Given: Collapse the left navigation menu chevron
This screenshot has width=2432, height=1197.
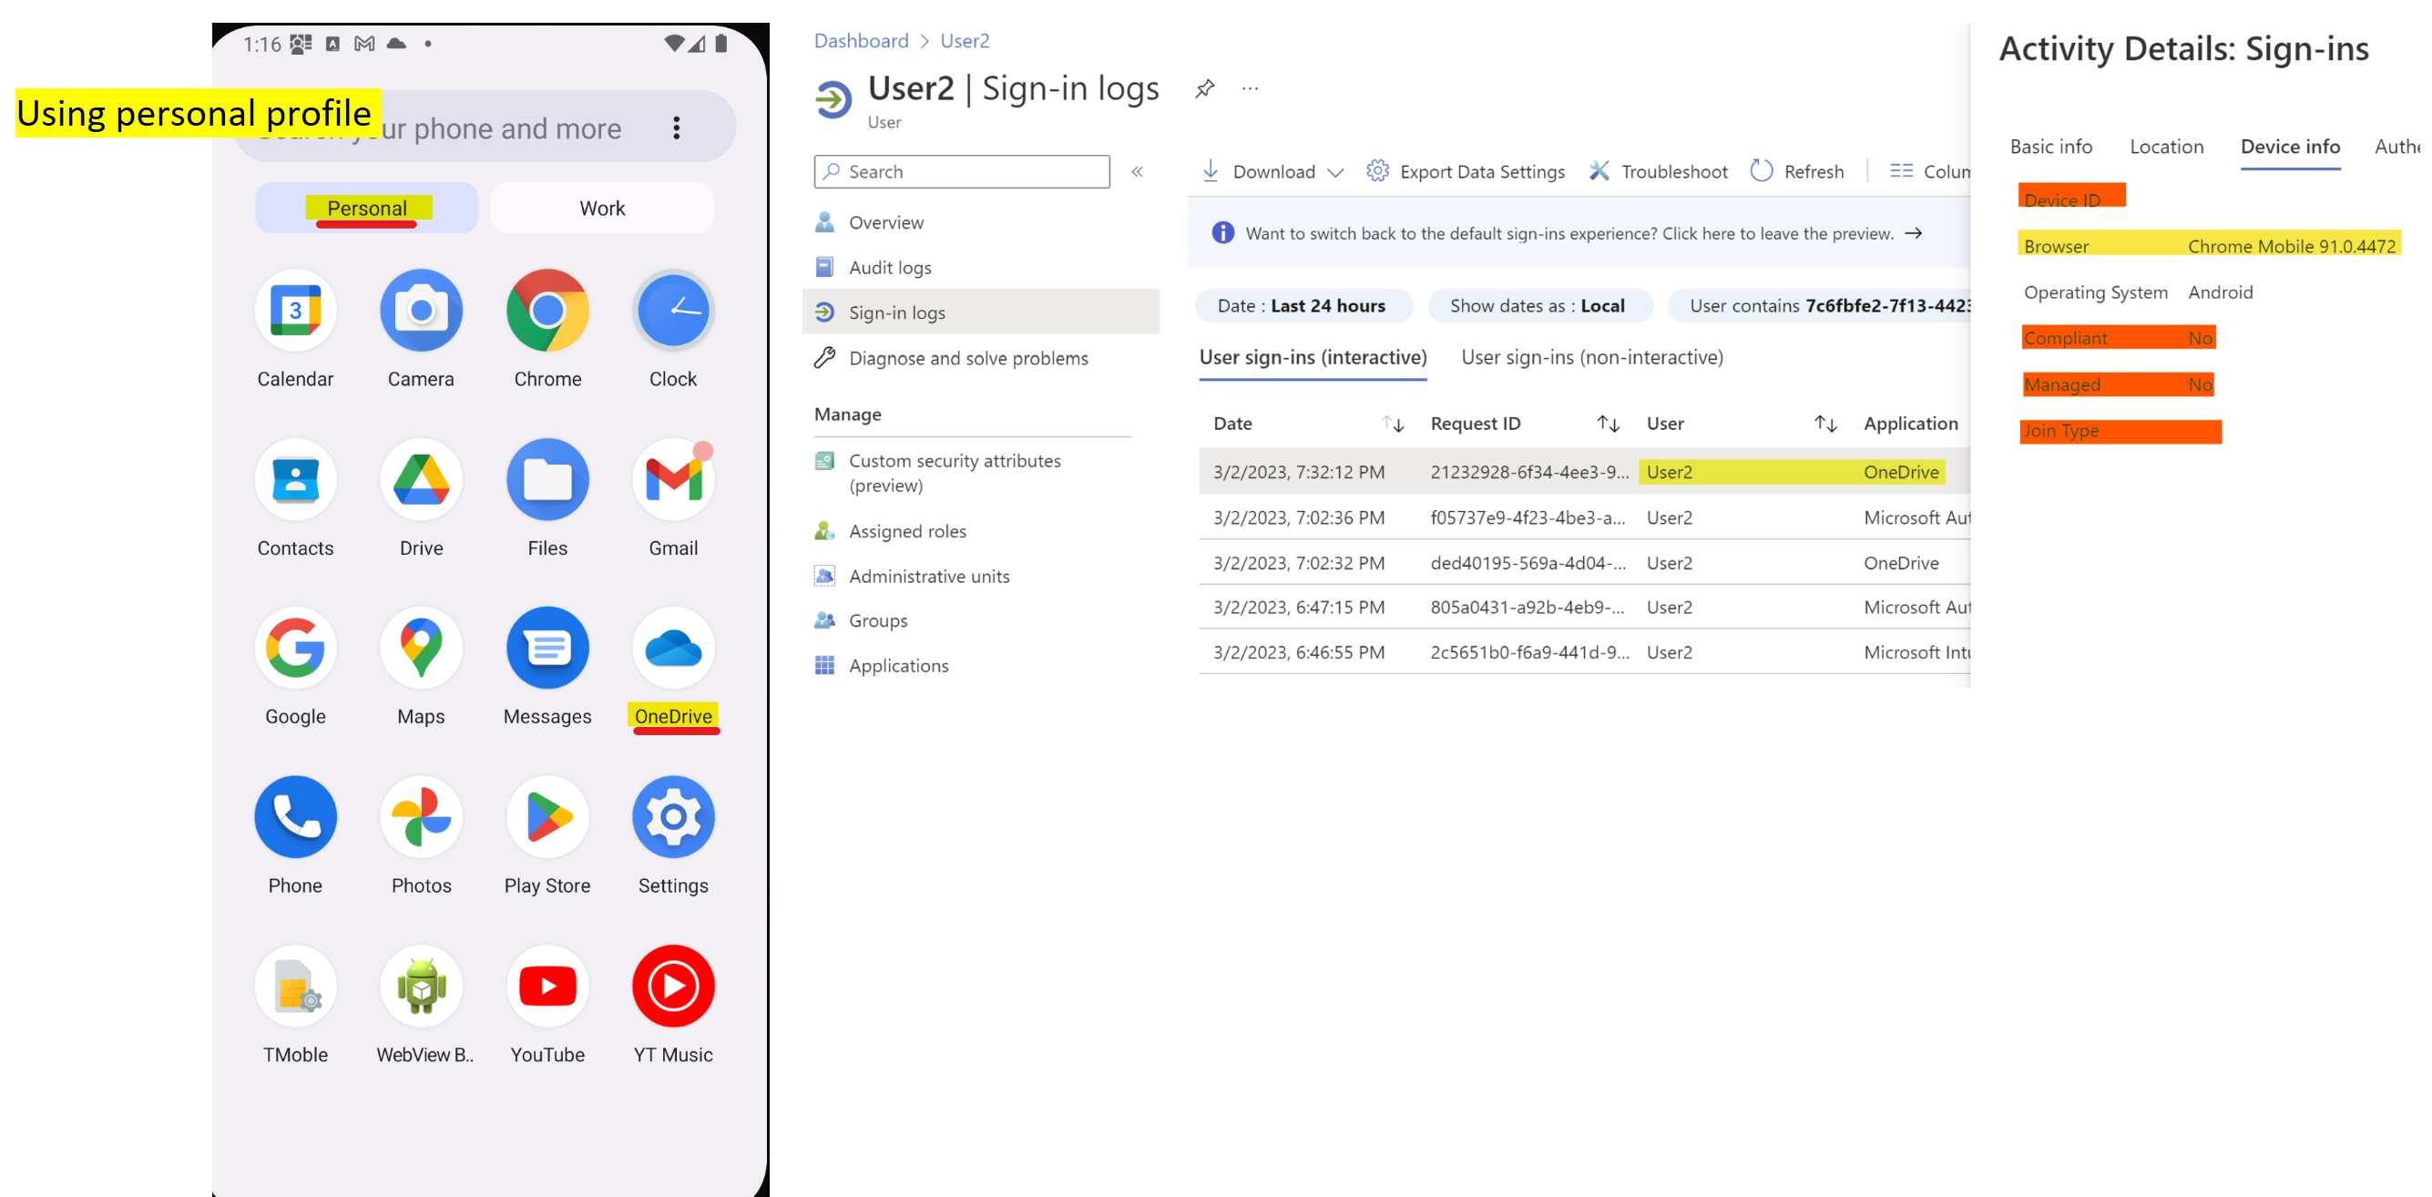Looking at the screenshot, I should click(x=1137, y=172).
